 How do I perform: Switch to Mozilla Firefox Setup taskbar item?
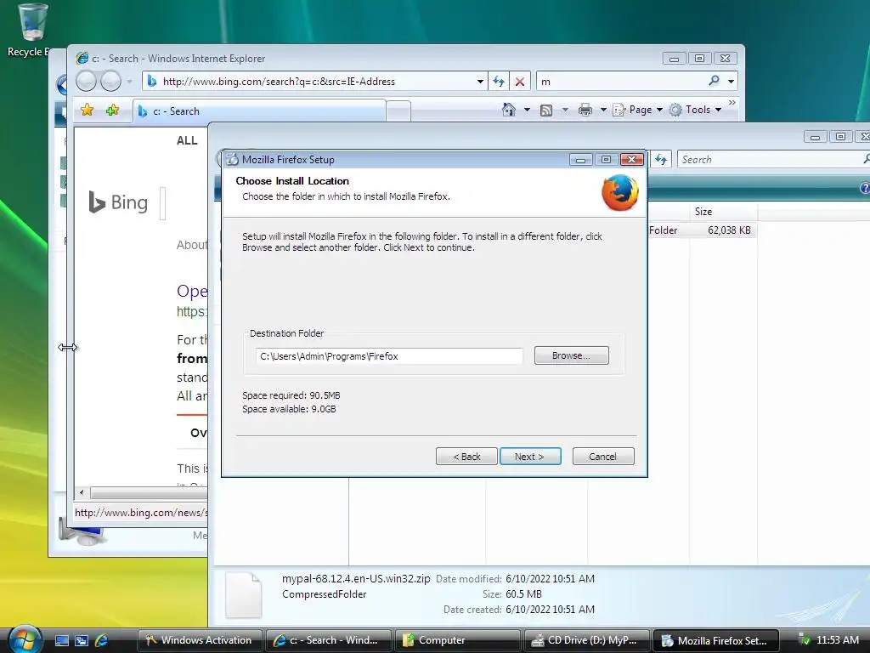[x=715, y=640]
